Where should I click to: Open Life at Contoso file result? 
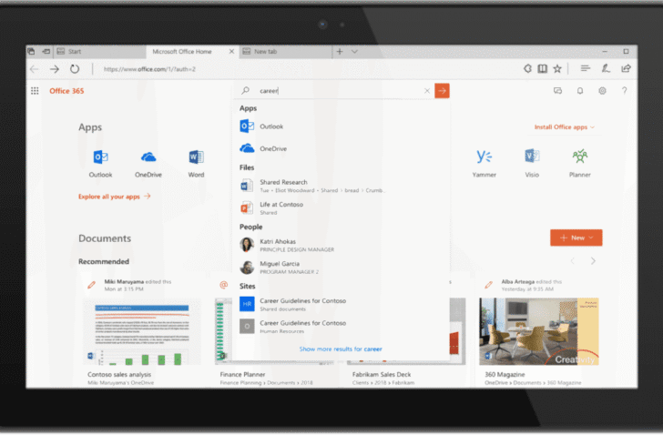coord(341,208)
